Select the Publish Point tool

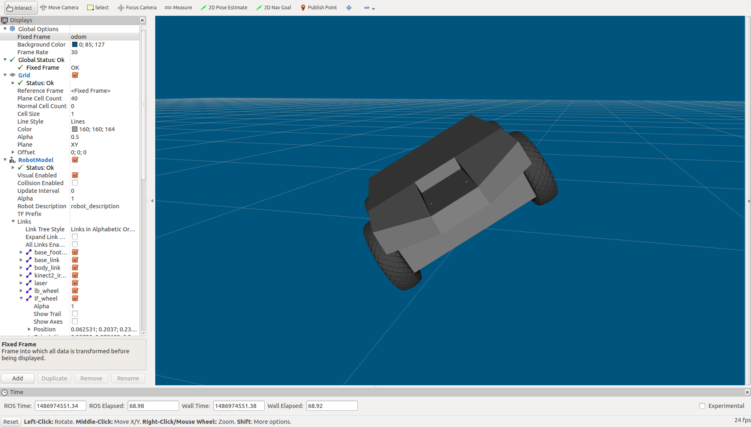(x=319, y=8)
